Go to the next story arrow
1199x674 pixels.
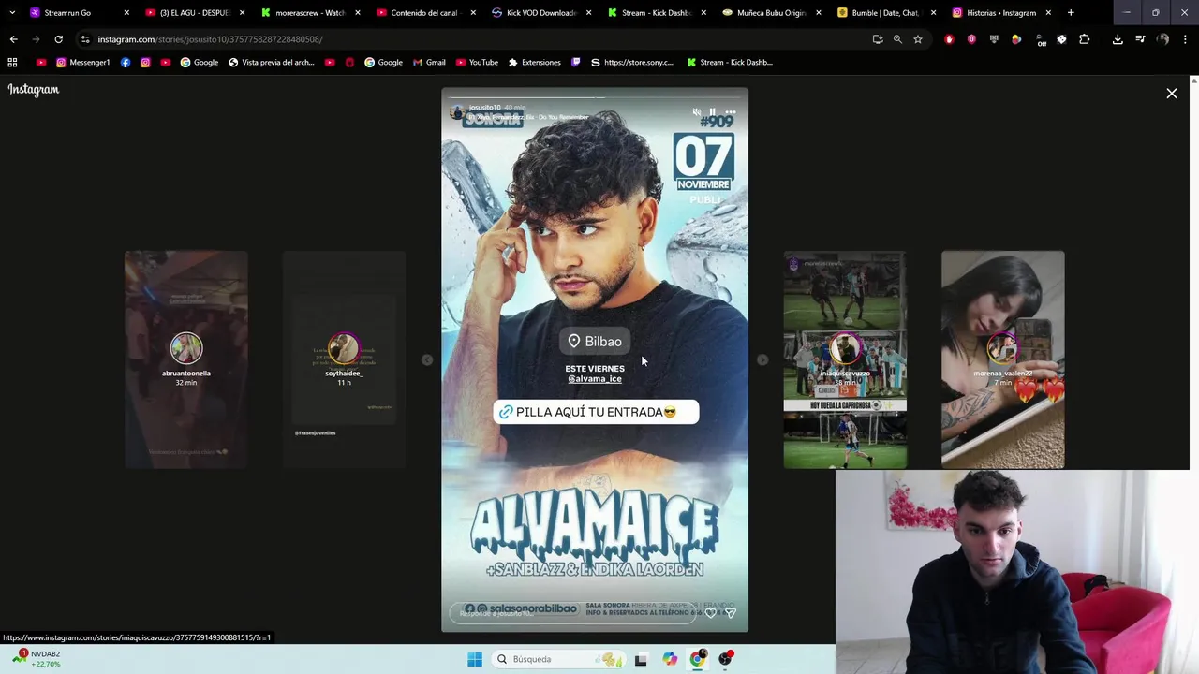[762, 359]
